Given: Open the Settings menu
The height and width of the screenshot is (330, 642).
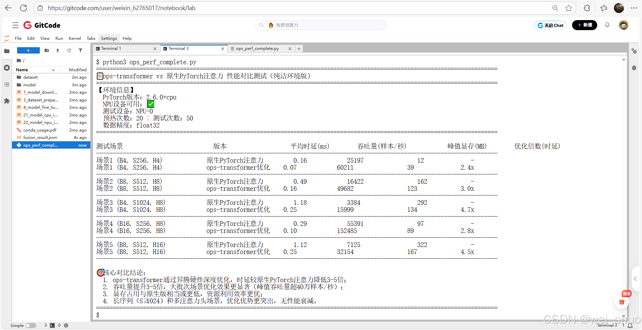Looking at the screenshot, I should click(109, 38).
